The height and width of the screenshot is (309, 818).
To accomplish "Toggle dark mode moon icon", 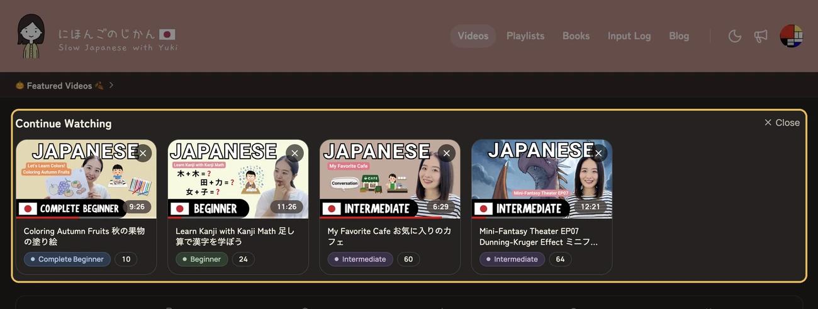I will coord(734,36).
